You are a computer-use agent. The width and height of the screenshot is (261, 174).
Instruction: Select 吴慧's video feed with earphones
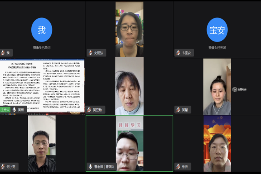pyautogui.click(x=217, y=86)
